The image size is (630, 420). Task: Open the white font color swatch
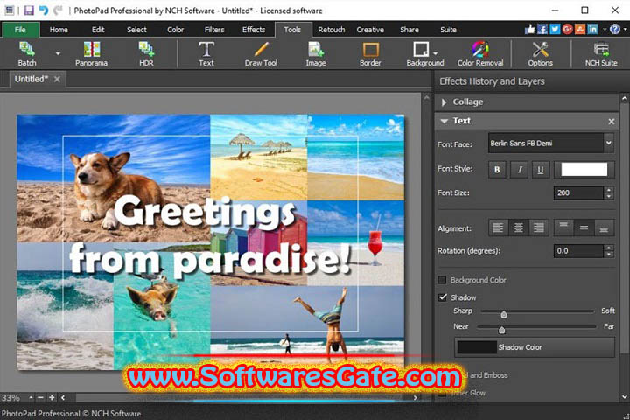[584, 169]
